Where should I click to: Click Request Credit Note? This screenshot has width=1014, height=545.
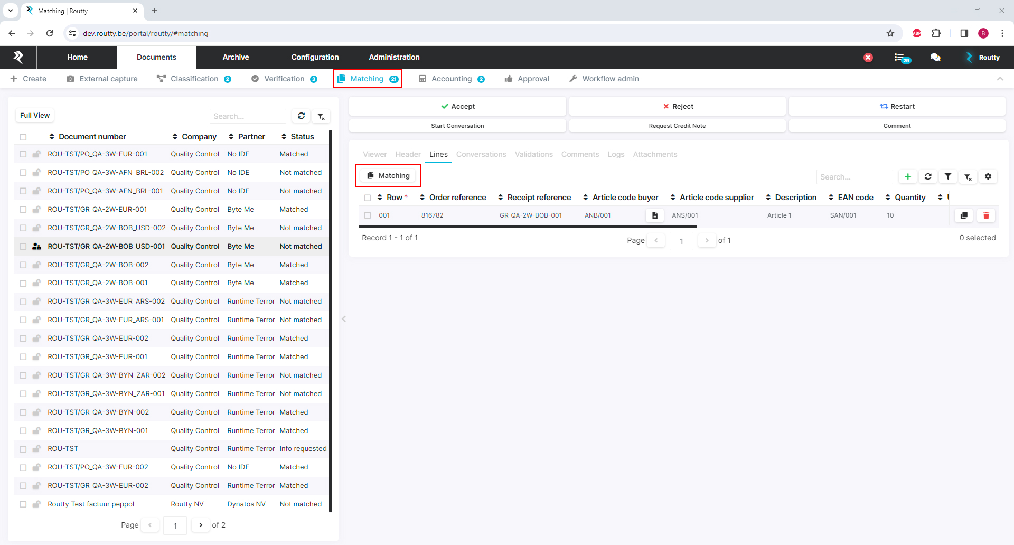(x=677, y=126)
